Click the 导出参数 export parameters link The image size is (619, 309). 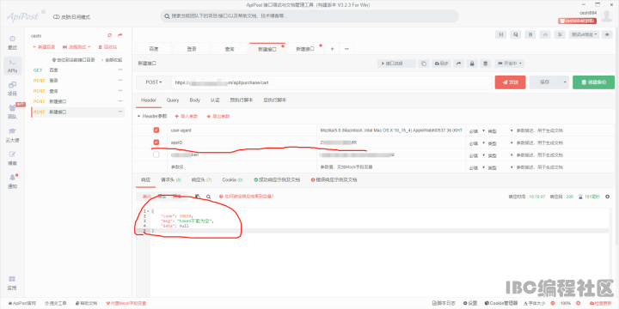coord(218,117)
